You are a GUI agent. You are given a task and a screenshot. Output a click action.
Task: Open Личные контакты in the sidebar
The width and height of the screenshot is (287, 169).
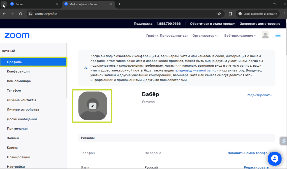tap(21, 100)
